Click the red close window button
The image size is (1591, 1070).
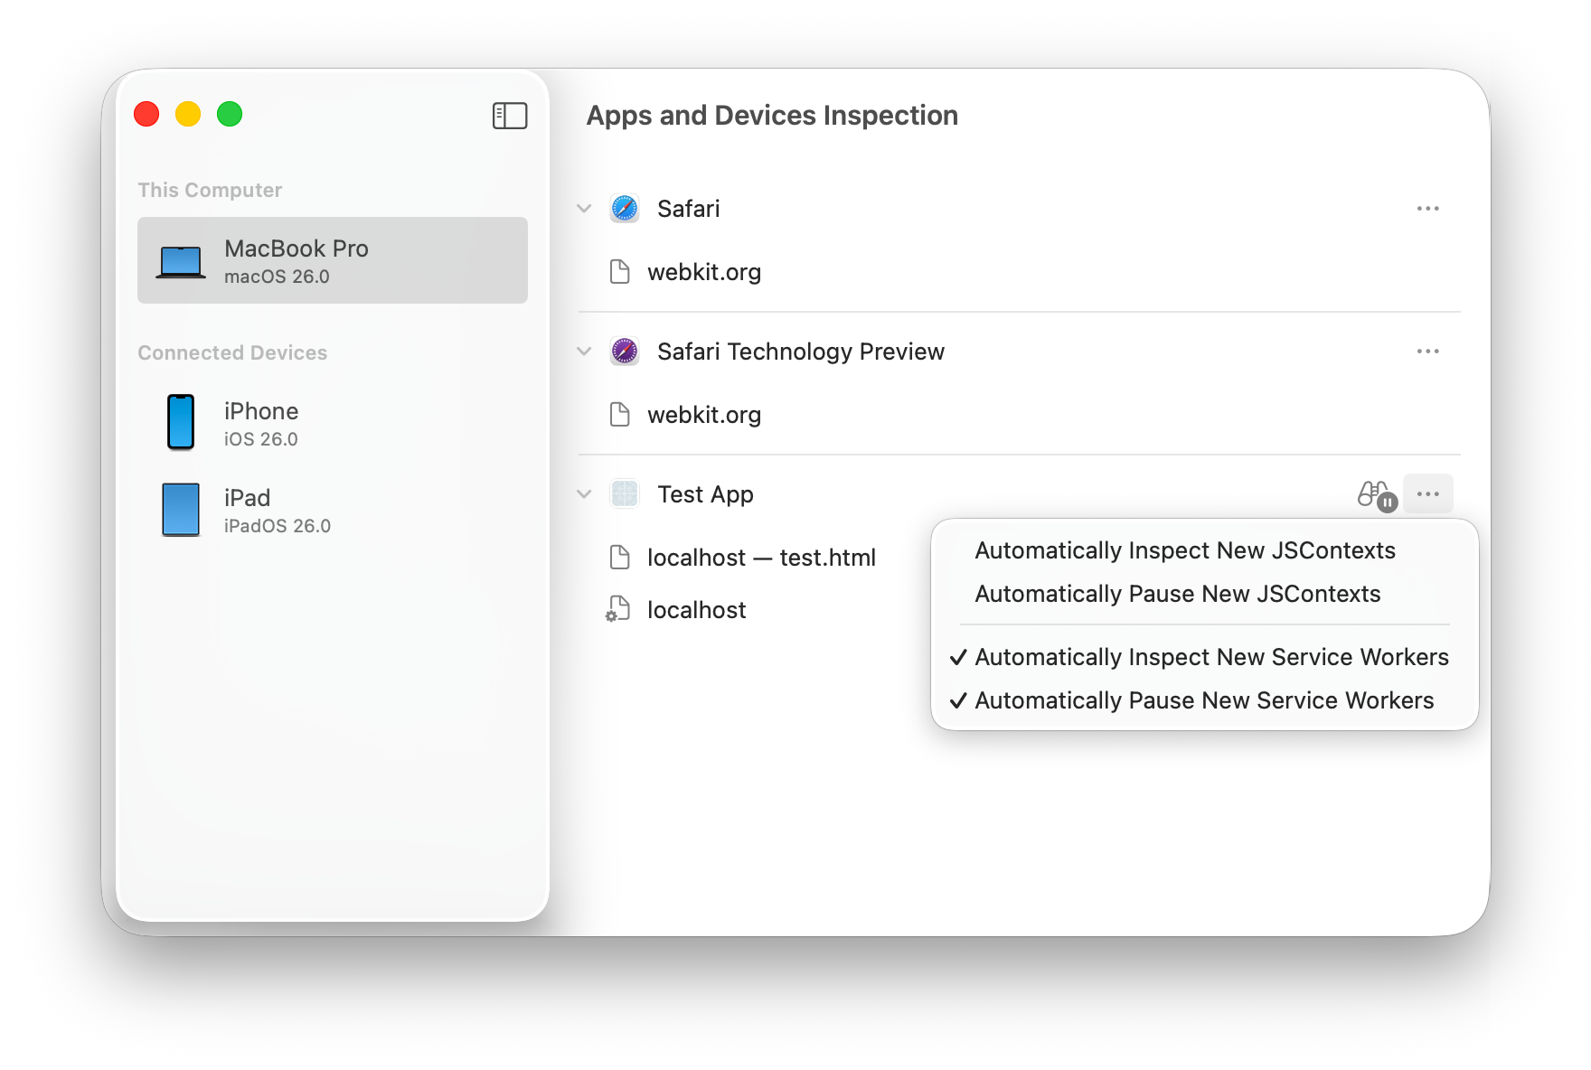(146, 114)
